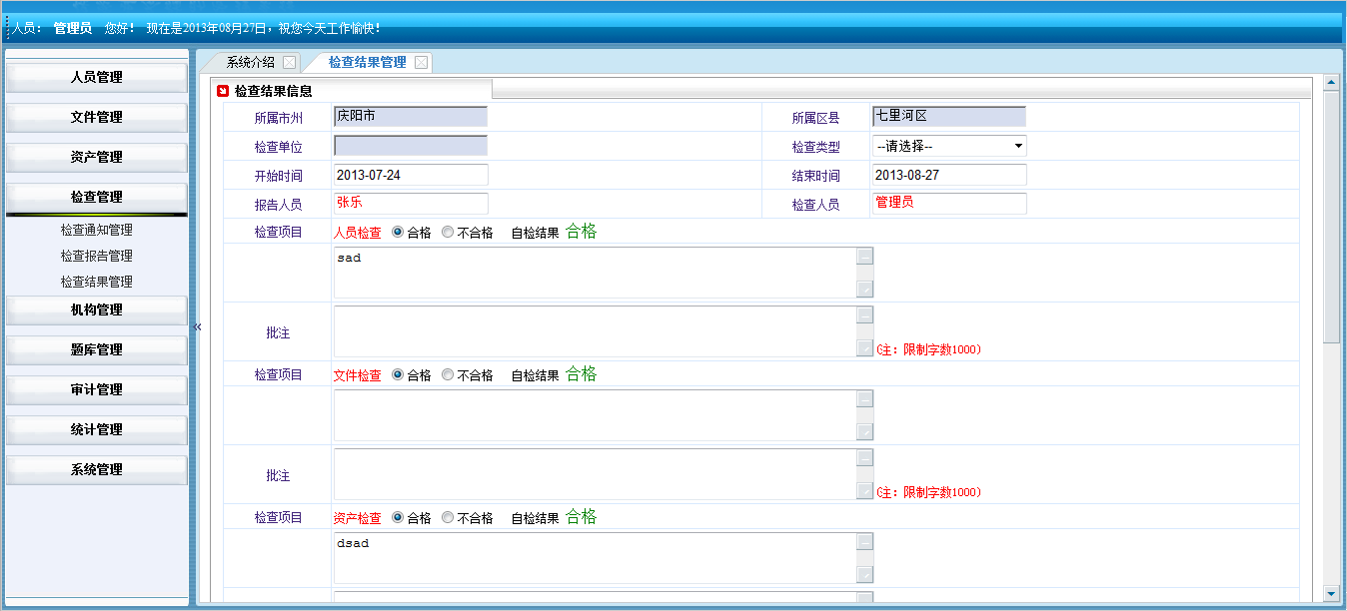
Task: Click the down arrow in the 'sad' text box
Action: (x=864, y=290)
